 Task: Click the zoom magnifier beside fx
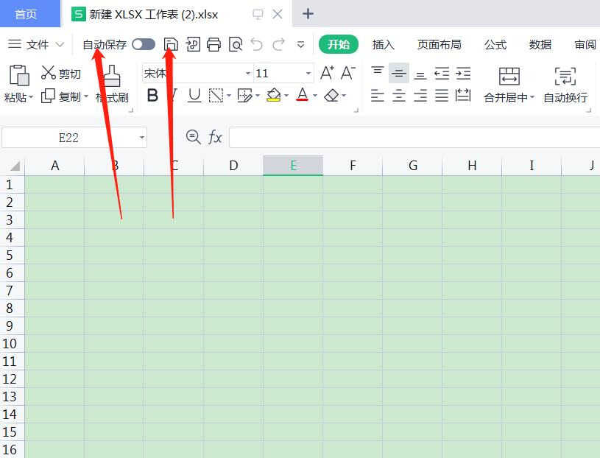pos(193,137)
